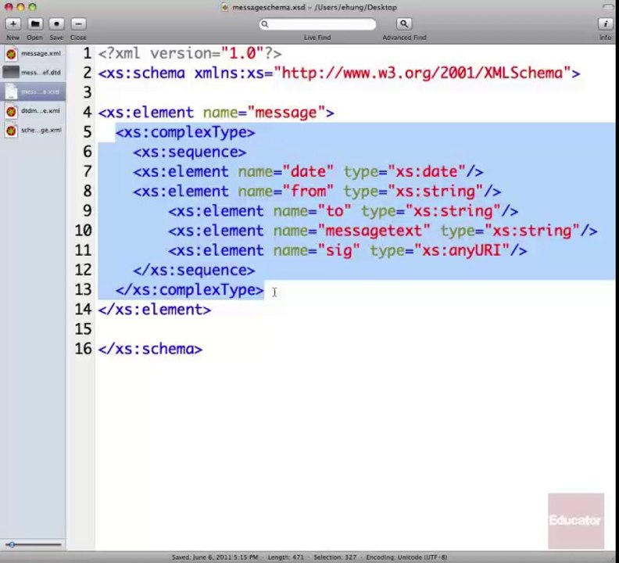Click the '</xs:sequence>' closing tag
This screenshot has width=619, height=563.
pos(194,271)
